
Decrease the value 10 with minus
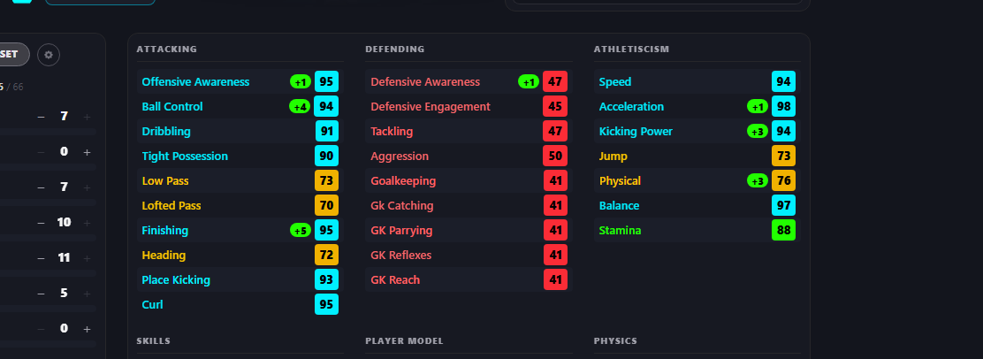coord(41,223)
